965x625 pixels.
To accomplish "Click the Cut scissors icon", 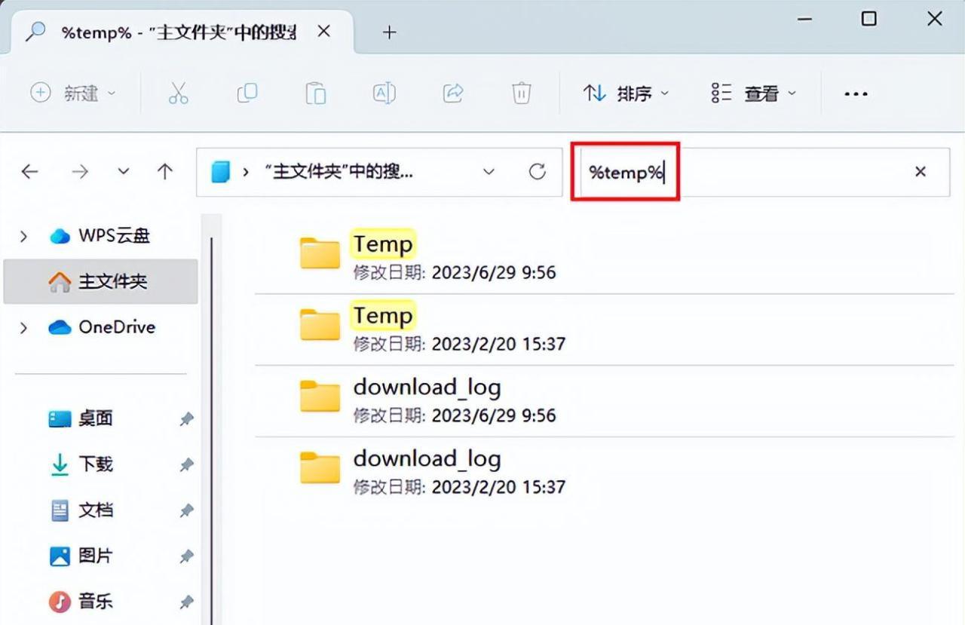I will coord(178,93).
